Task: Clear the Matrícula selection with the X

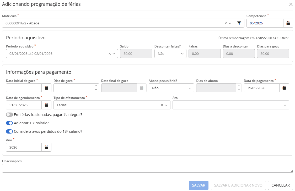Action: pyautogui.click(x=226, y=23)
